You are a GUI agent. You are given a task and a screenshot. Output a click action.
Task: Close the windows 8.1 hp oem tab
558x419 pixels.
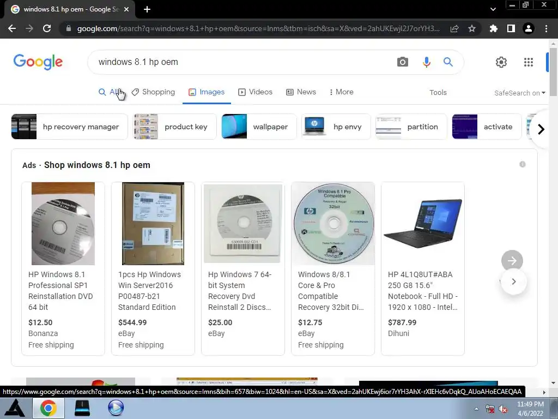[126, 9]
